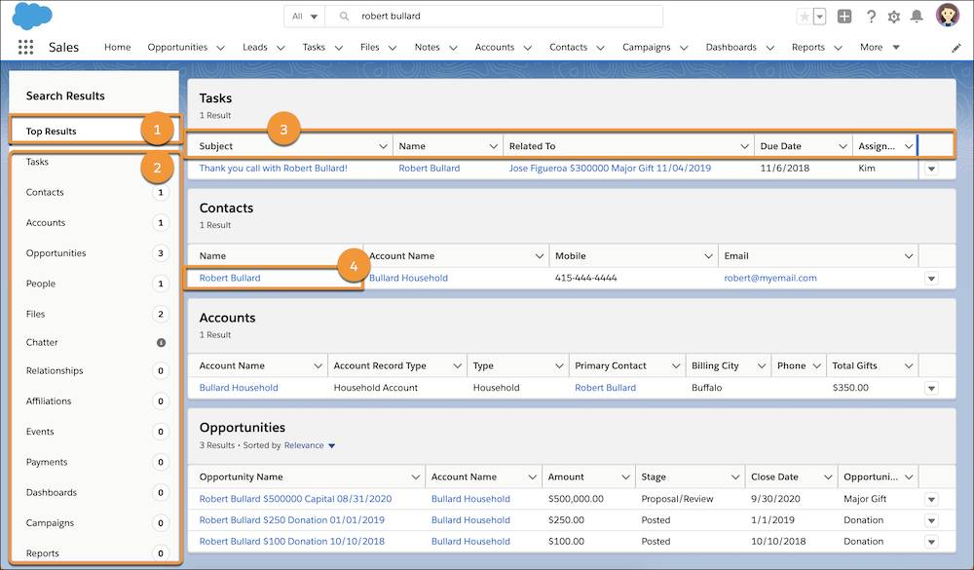974x570 pixels.
Task: Open robert@myemail.com email link
Action: 770,278
